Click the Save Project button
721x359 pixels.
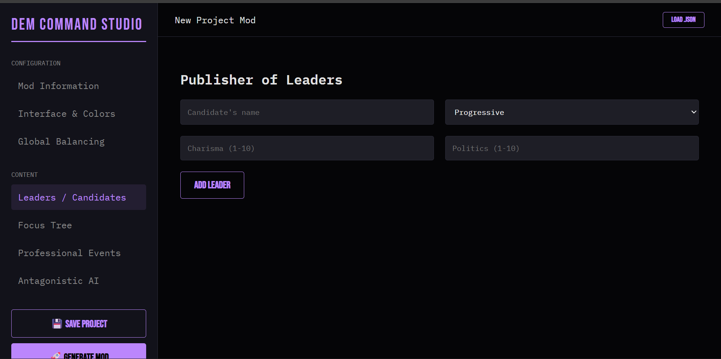(79, 323)
